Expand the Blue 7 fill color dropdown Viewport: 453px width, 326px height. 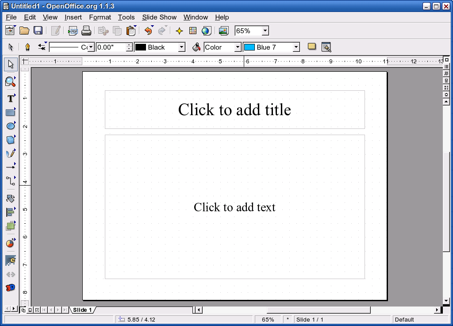point(296,47)
